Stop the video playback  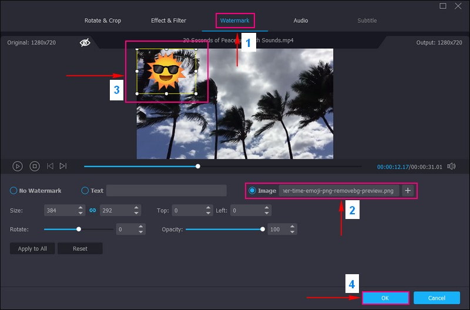[35, 166]
